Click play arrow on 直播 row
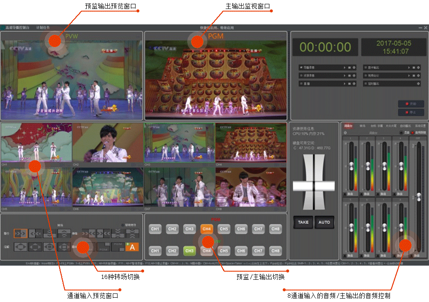 (x=344, y=84)
